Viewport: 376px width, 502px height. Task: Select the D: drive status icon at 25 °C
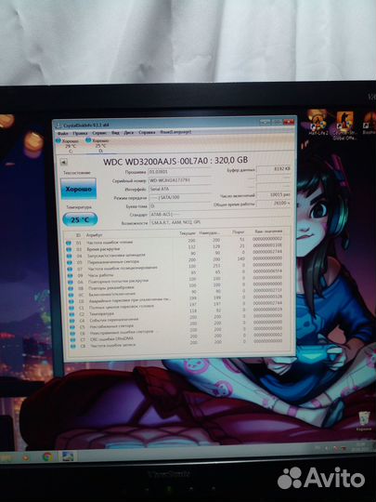coord(88,139)
